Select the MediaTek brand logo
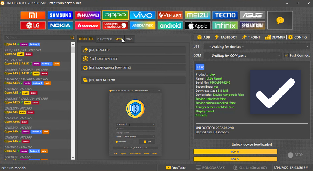This screenshot has height=171, width=313. click(143, 26)
